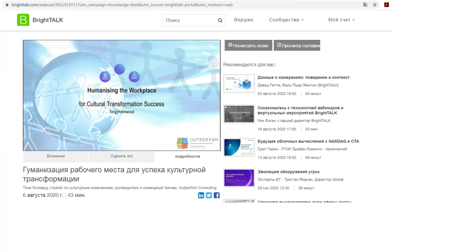
Task: Open the подробности tab
Action: tap(187, 156)
